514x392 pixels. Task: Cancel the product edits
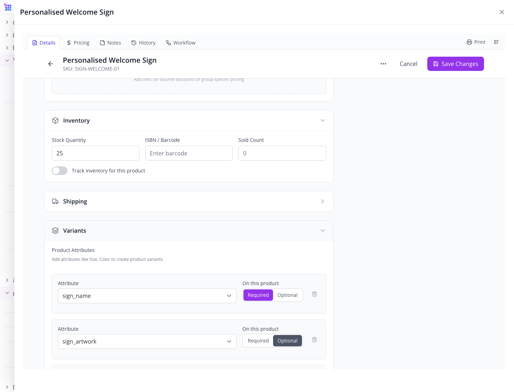[x=408, y=64]
